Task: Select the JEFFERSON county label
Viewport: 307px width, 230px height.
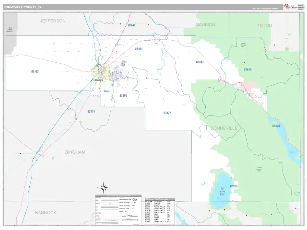Action: coord(53,21)
